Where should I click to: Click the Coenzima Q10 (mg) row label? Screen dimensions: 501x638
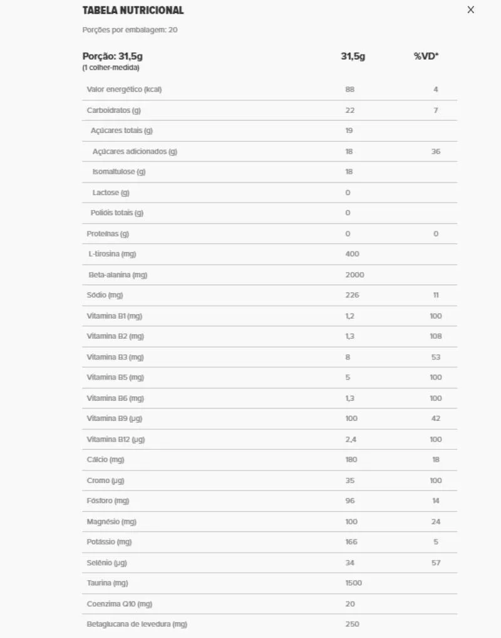[119, 604]
